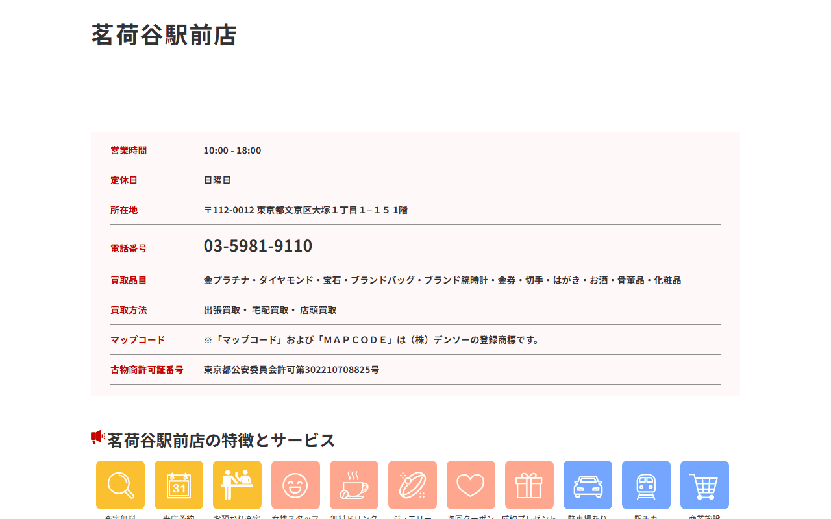Screen dimensions: 831x519
Task: Click the closed day value 日曜日
Action: point(217,180)
